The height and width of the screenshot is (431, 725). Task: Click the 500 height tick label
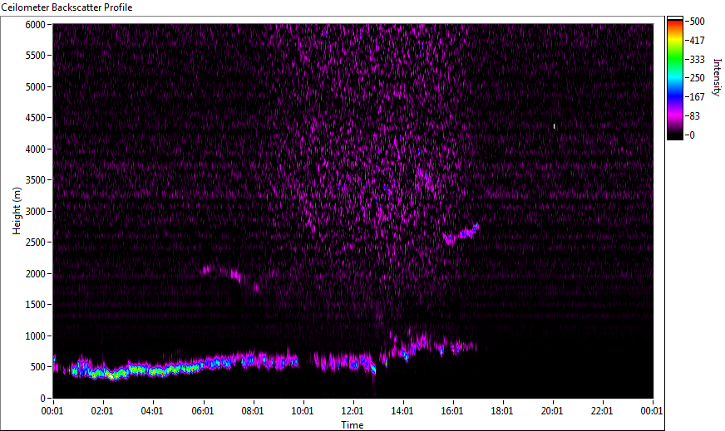pos(37,367)
